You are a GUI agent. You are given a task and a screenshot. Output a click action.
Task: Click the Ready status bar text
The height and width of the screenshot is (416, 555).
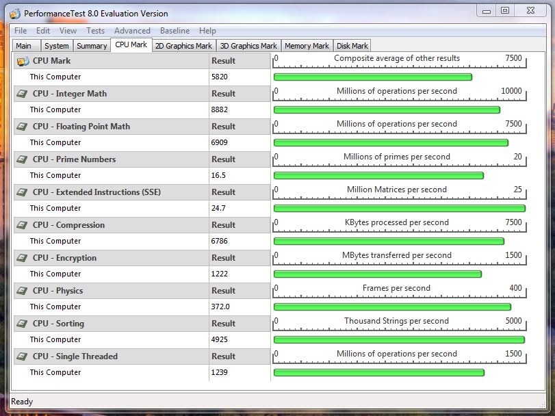[22, 402]
